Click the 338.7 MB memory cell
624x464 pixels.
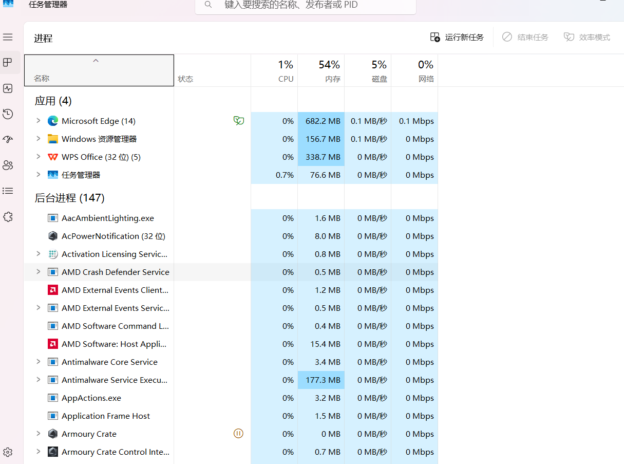tap(321, 157)
